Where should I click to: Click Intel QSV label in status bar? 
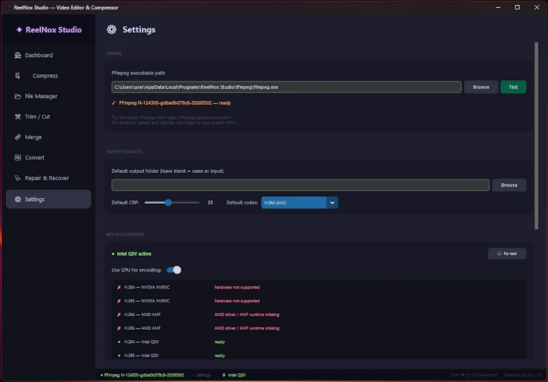coord(237,375)
